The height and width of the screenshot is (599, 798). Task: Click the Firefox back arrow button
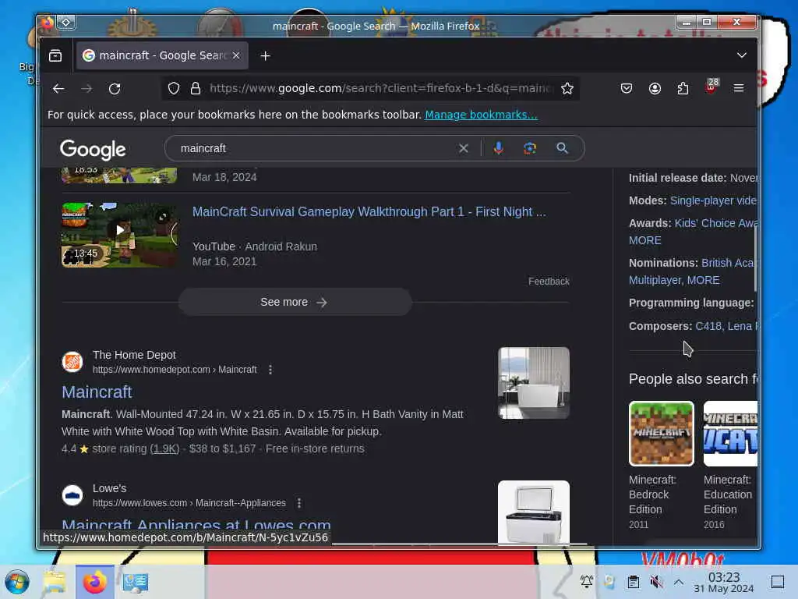click(58, 89)
